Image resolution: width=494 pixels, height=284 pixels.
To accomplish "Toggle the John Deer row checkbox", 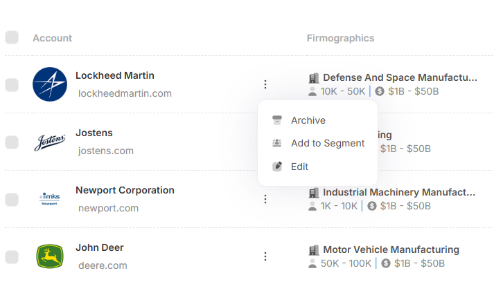I will click(x=12, y=257).
